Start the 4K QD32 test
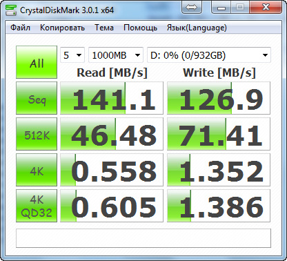This screenshot has width=287, height=261. [37, 206]
